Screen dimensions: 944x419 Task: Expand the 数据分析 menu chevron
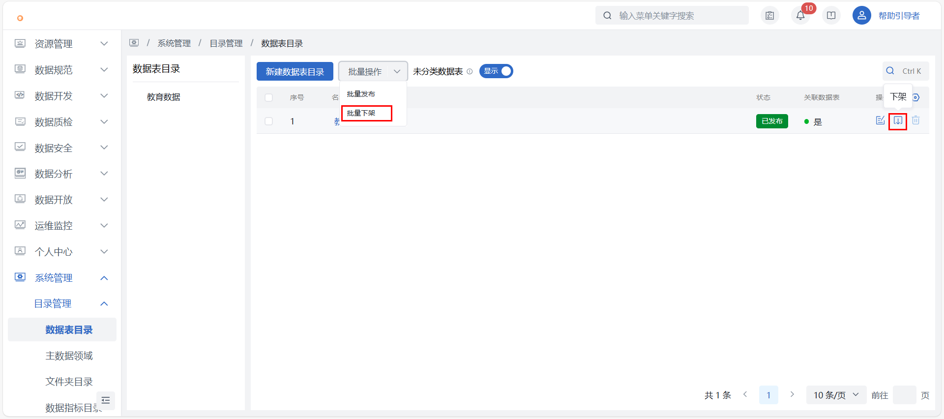[x=104, y=174]
